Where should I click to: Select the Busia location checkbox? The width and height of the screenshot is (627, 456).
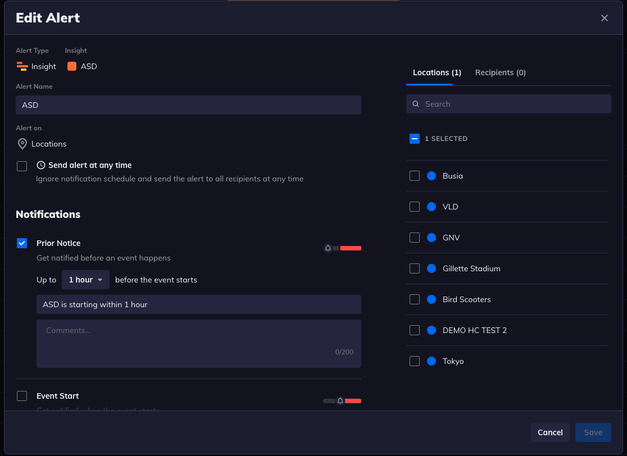tap(415, 176)
